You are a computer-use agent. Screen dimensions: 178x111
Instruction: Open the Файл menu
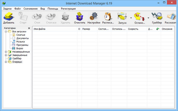pyautogui.click(x=18, y=9)
